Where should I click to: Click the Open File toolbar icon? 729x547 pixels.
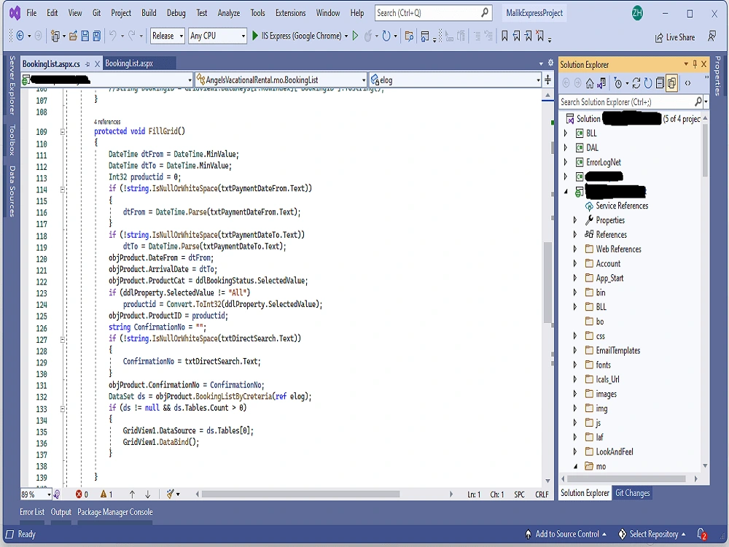tap(73, 36)
